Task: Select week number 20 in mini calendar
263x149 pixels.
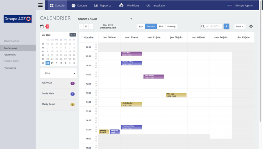Action: click(x=43, y=55)
